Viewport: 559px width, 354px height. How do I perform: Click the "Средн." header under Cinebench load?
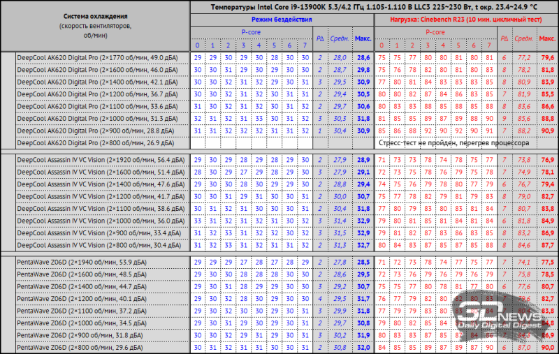(x=522, y=38)
